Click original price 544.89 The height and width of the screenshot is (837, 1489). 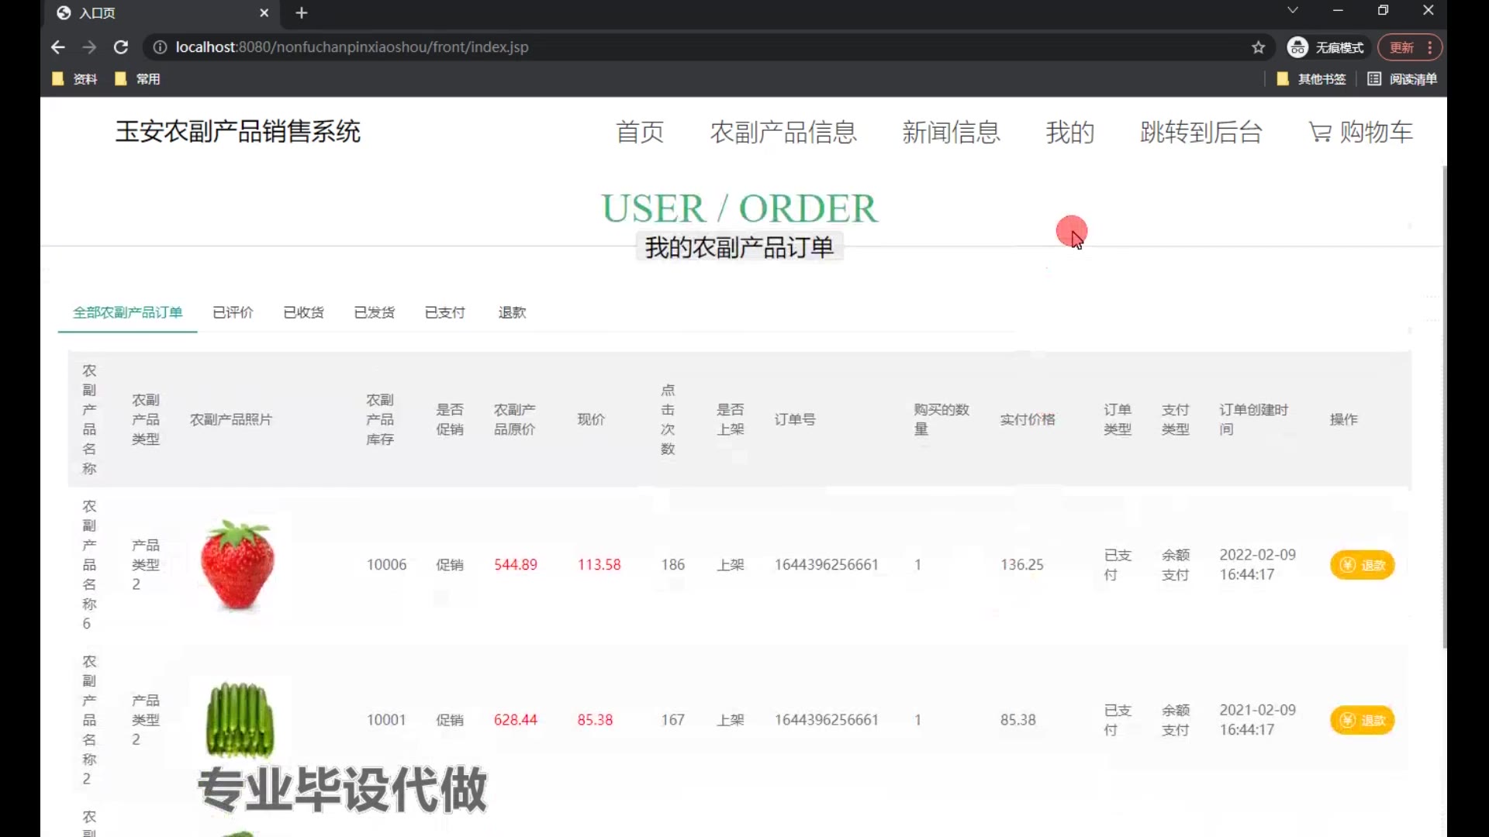pos(516,565)
